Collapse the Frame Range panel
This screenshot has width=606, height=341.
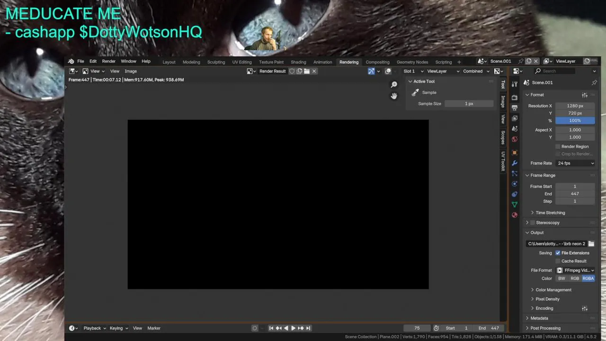[543, 175]
